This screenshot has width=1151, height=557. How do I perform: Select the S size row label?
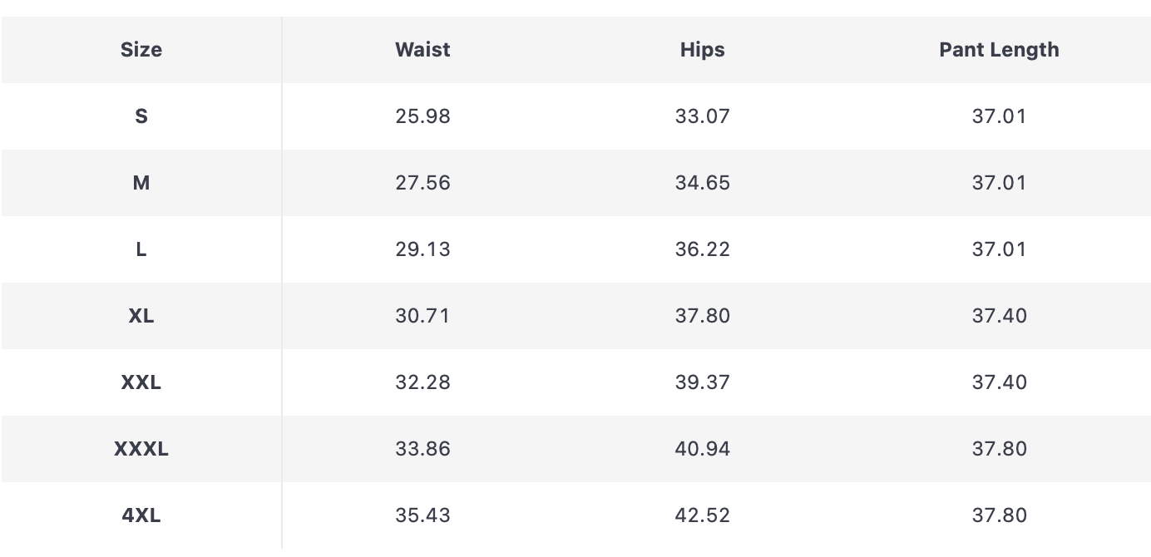pos(141,116)
